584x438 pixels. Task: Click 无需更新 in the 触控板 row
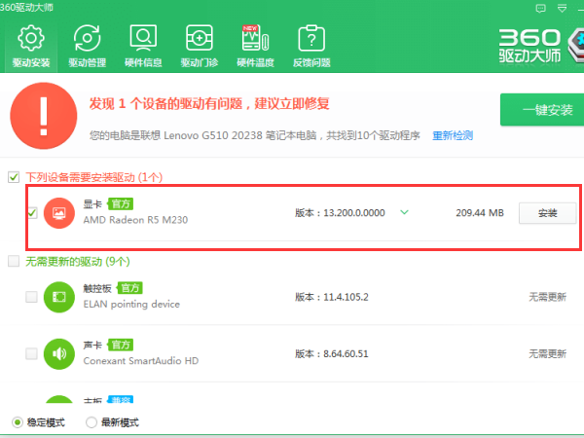pyautogui.click(x=547, y=297)
